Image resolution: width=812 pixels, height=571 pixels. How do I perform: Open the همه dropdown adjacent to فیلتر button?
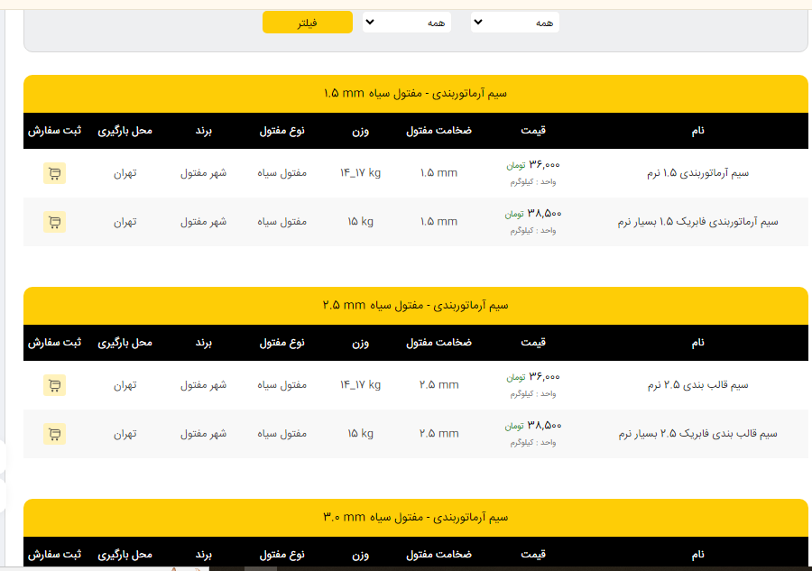point(407,23)
